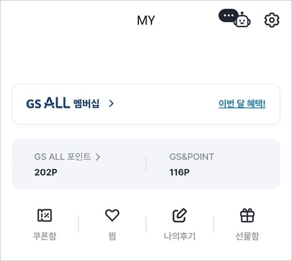
Task: Tap the 116P GS&POINT balance
Action: click(x=179, y=172)
